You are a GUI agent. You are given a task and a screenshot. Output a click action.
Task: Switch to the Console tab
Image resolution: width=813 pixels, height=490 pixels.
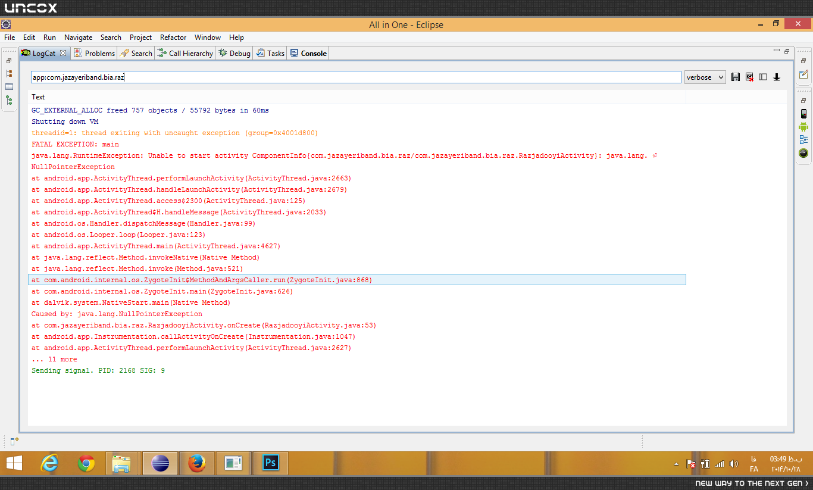[x=308, y=53]
